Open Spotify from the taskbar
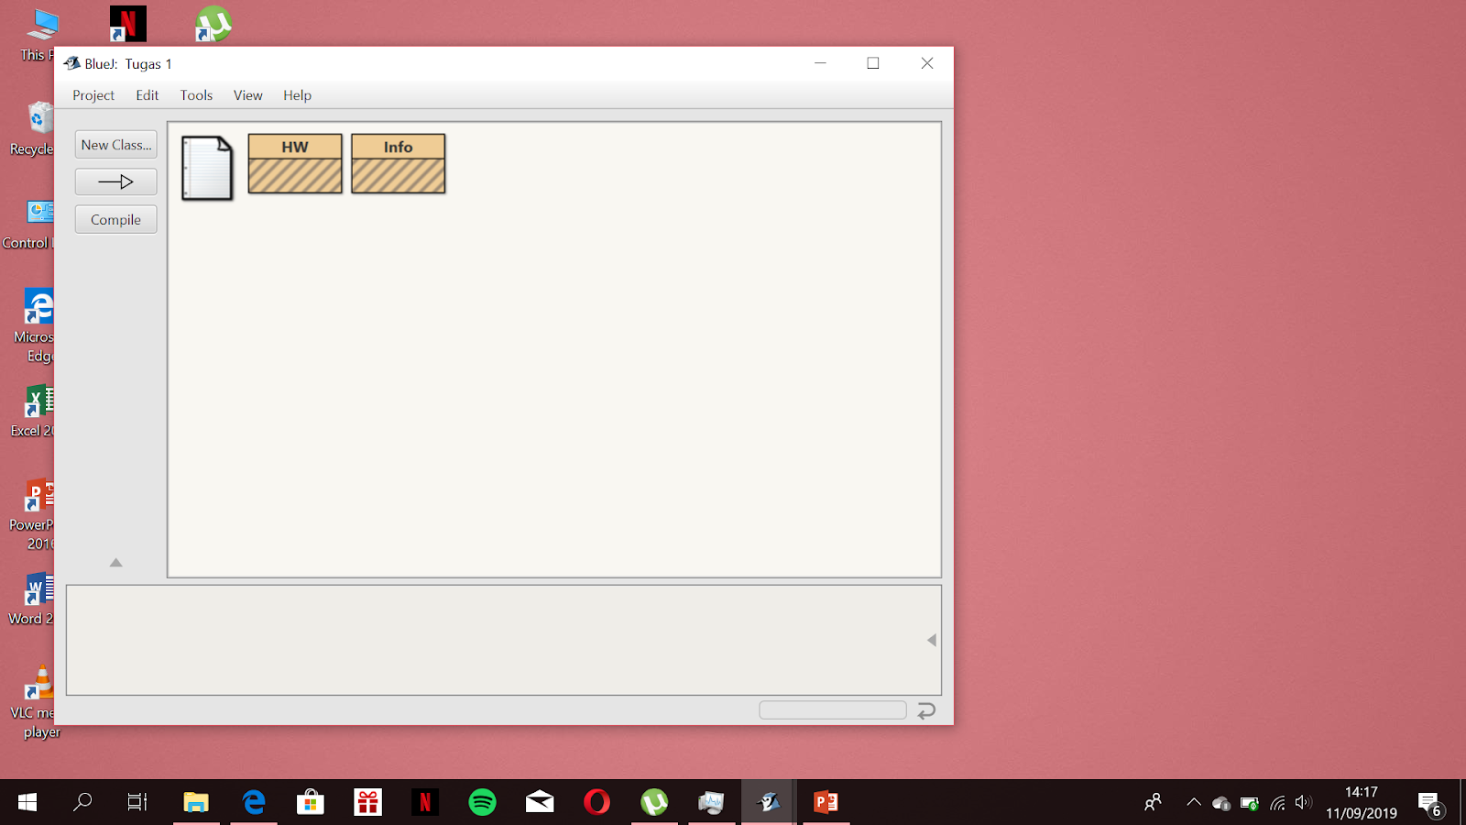Screen dimensions: 1466x825 point(483,802)
